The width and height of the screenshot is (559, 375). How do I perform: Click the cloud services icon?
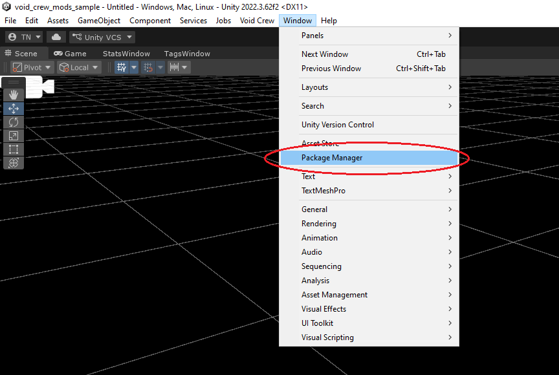tap(56, 37)
